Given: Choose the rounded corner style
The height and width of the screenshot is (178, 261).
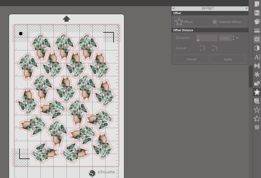Looking at the screenshot, I should (x=214, y=48).
